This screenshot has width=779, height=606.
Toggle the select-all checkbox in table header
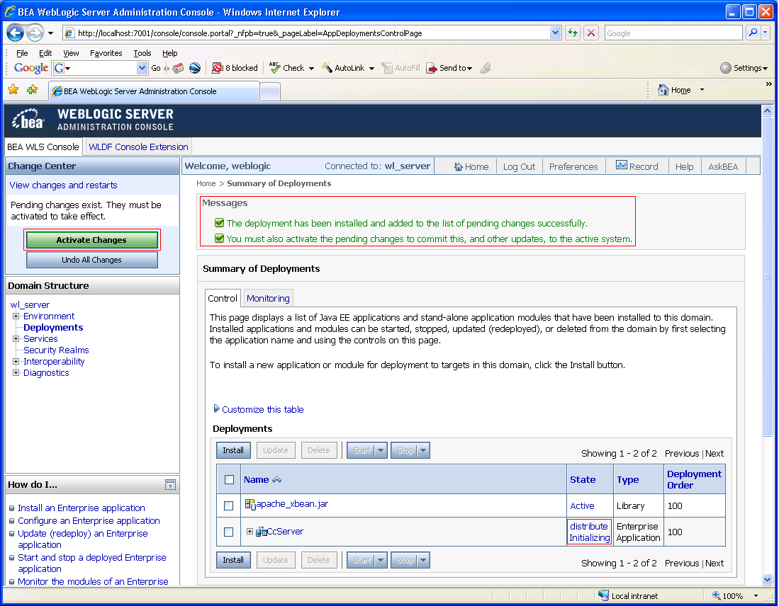click(229, 479)
